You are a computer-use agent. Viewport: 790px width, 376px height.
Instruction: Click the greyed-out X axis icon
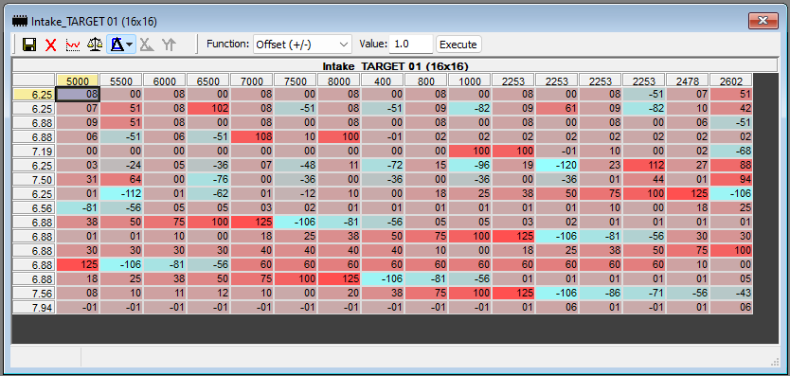147,45
